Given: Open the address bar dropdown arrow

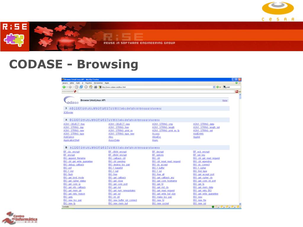Looking at the screenshot, I should coord(214,87).
